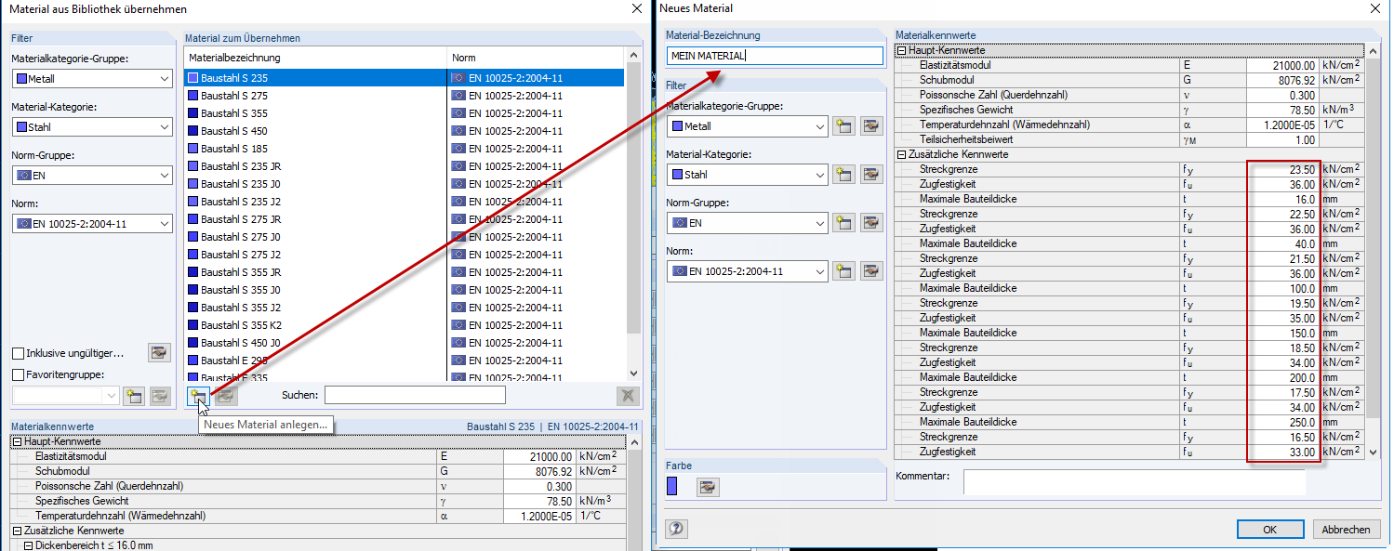Select the highlighted Baustahl S 235 row

tap(405, 78)
